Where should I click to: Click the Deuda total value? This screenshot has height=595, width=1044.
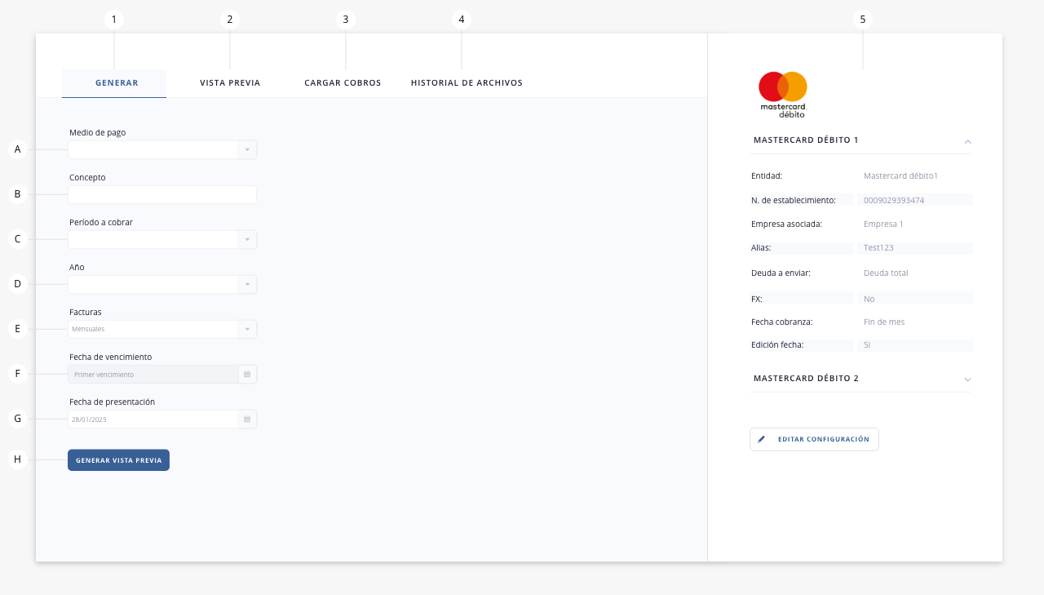click(x=886, y=273)
